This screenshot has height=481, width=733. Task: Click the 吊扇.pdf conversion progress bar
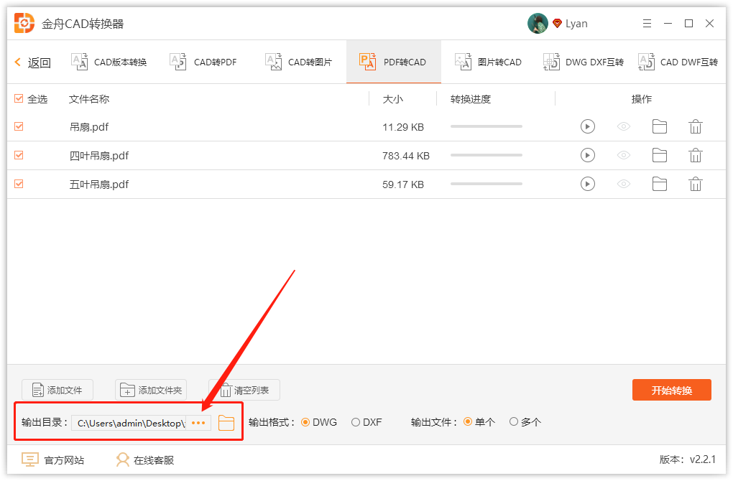pyautogui.click(x=486, y=126)
